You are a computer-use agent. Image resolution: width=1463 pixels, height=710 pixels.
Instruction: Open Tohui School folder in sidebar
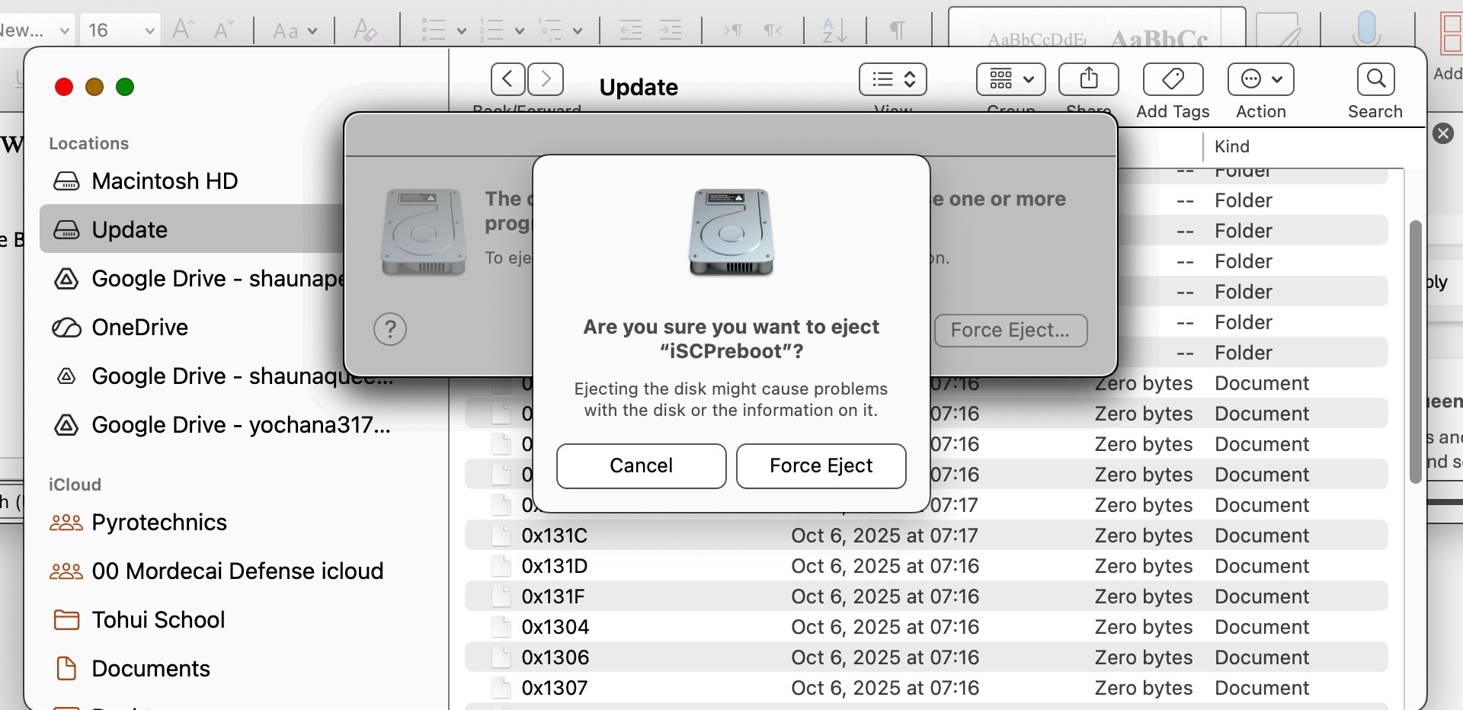coord(158,620)
